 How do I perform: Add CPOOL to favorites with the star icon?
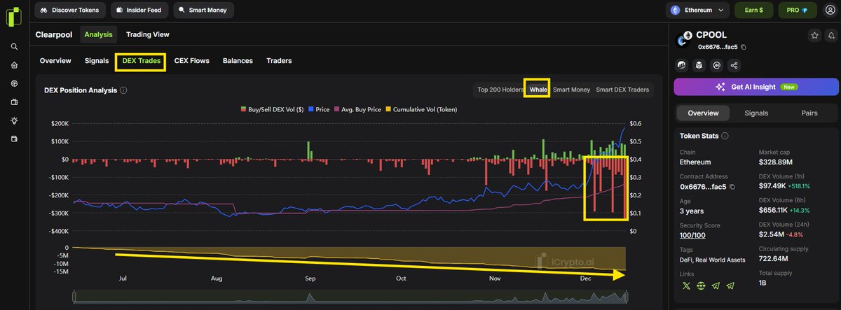coord(814,35)
